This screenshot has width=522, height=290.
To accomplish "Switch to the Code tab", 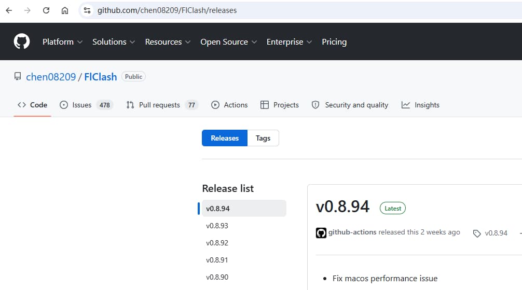I will [32, 105].
